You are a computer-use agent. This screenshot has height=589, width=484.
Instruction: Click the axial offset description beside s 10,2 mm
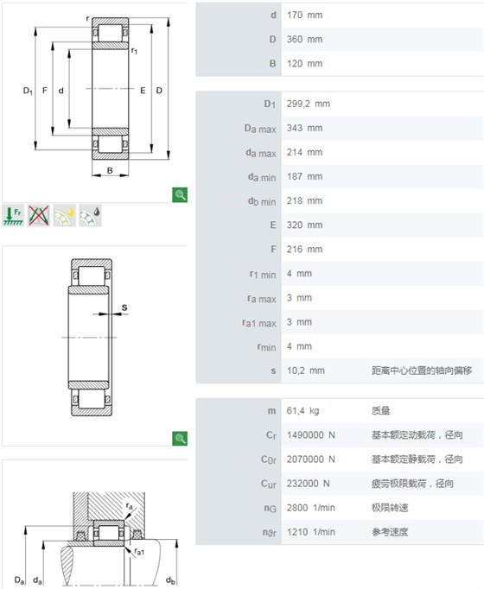click(x=422, y=370)
